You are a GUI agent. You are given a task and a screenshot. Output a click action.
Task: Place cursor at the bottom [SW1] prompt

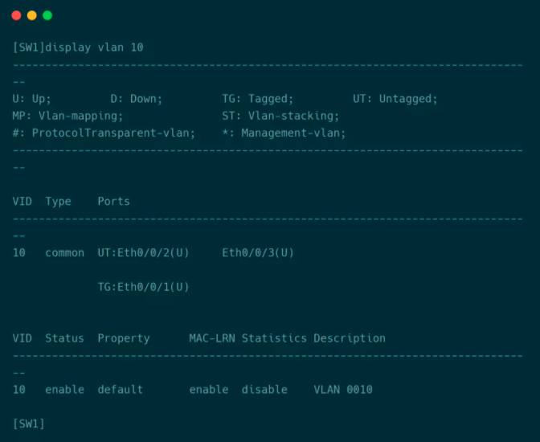29,424
